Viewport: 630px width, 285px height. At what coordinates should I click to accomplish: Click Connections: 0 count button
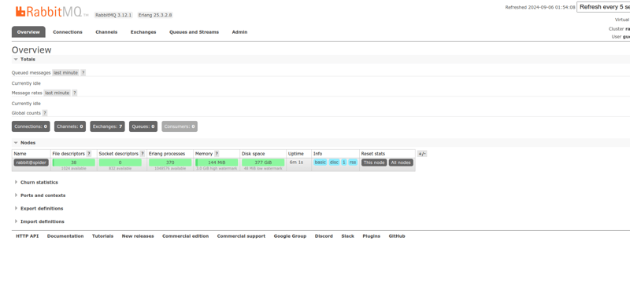31,126
